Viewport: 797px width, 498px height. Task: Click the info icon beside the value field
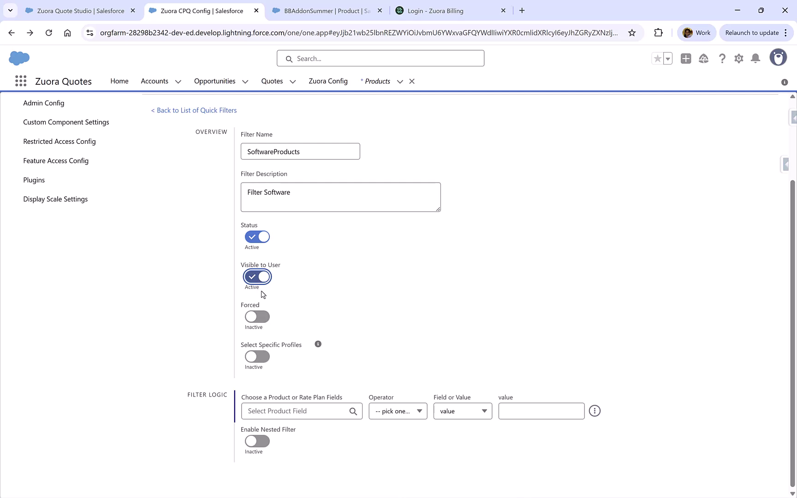point(594,411)
